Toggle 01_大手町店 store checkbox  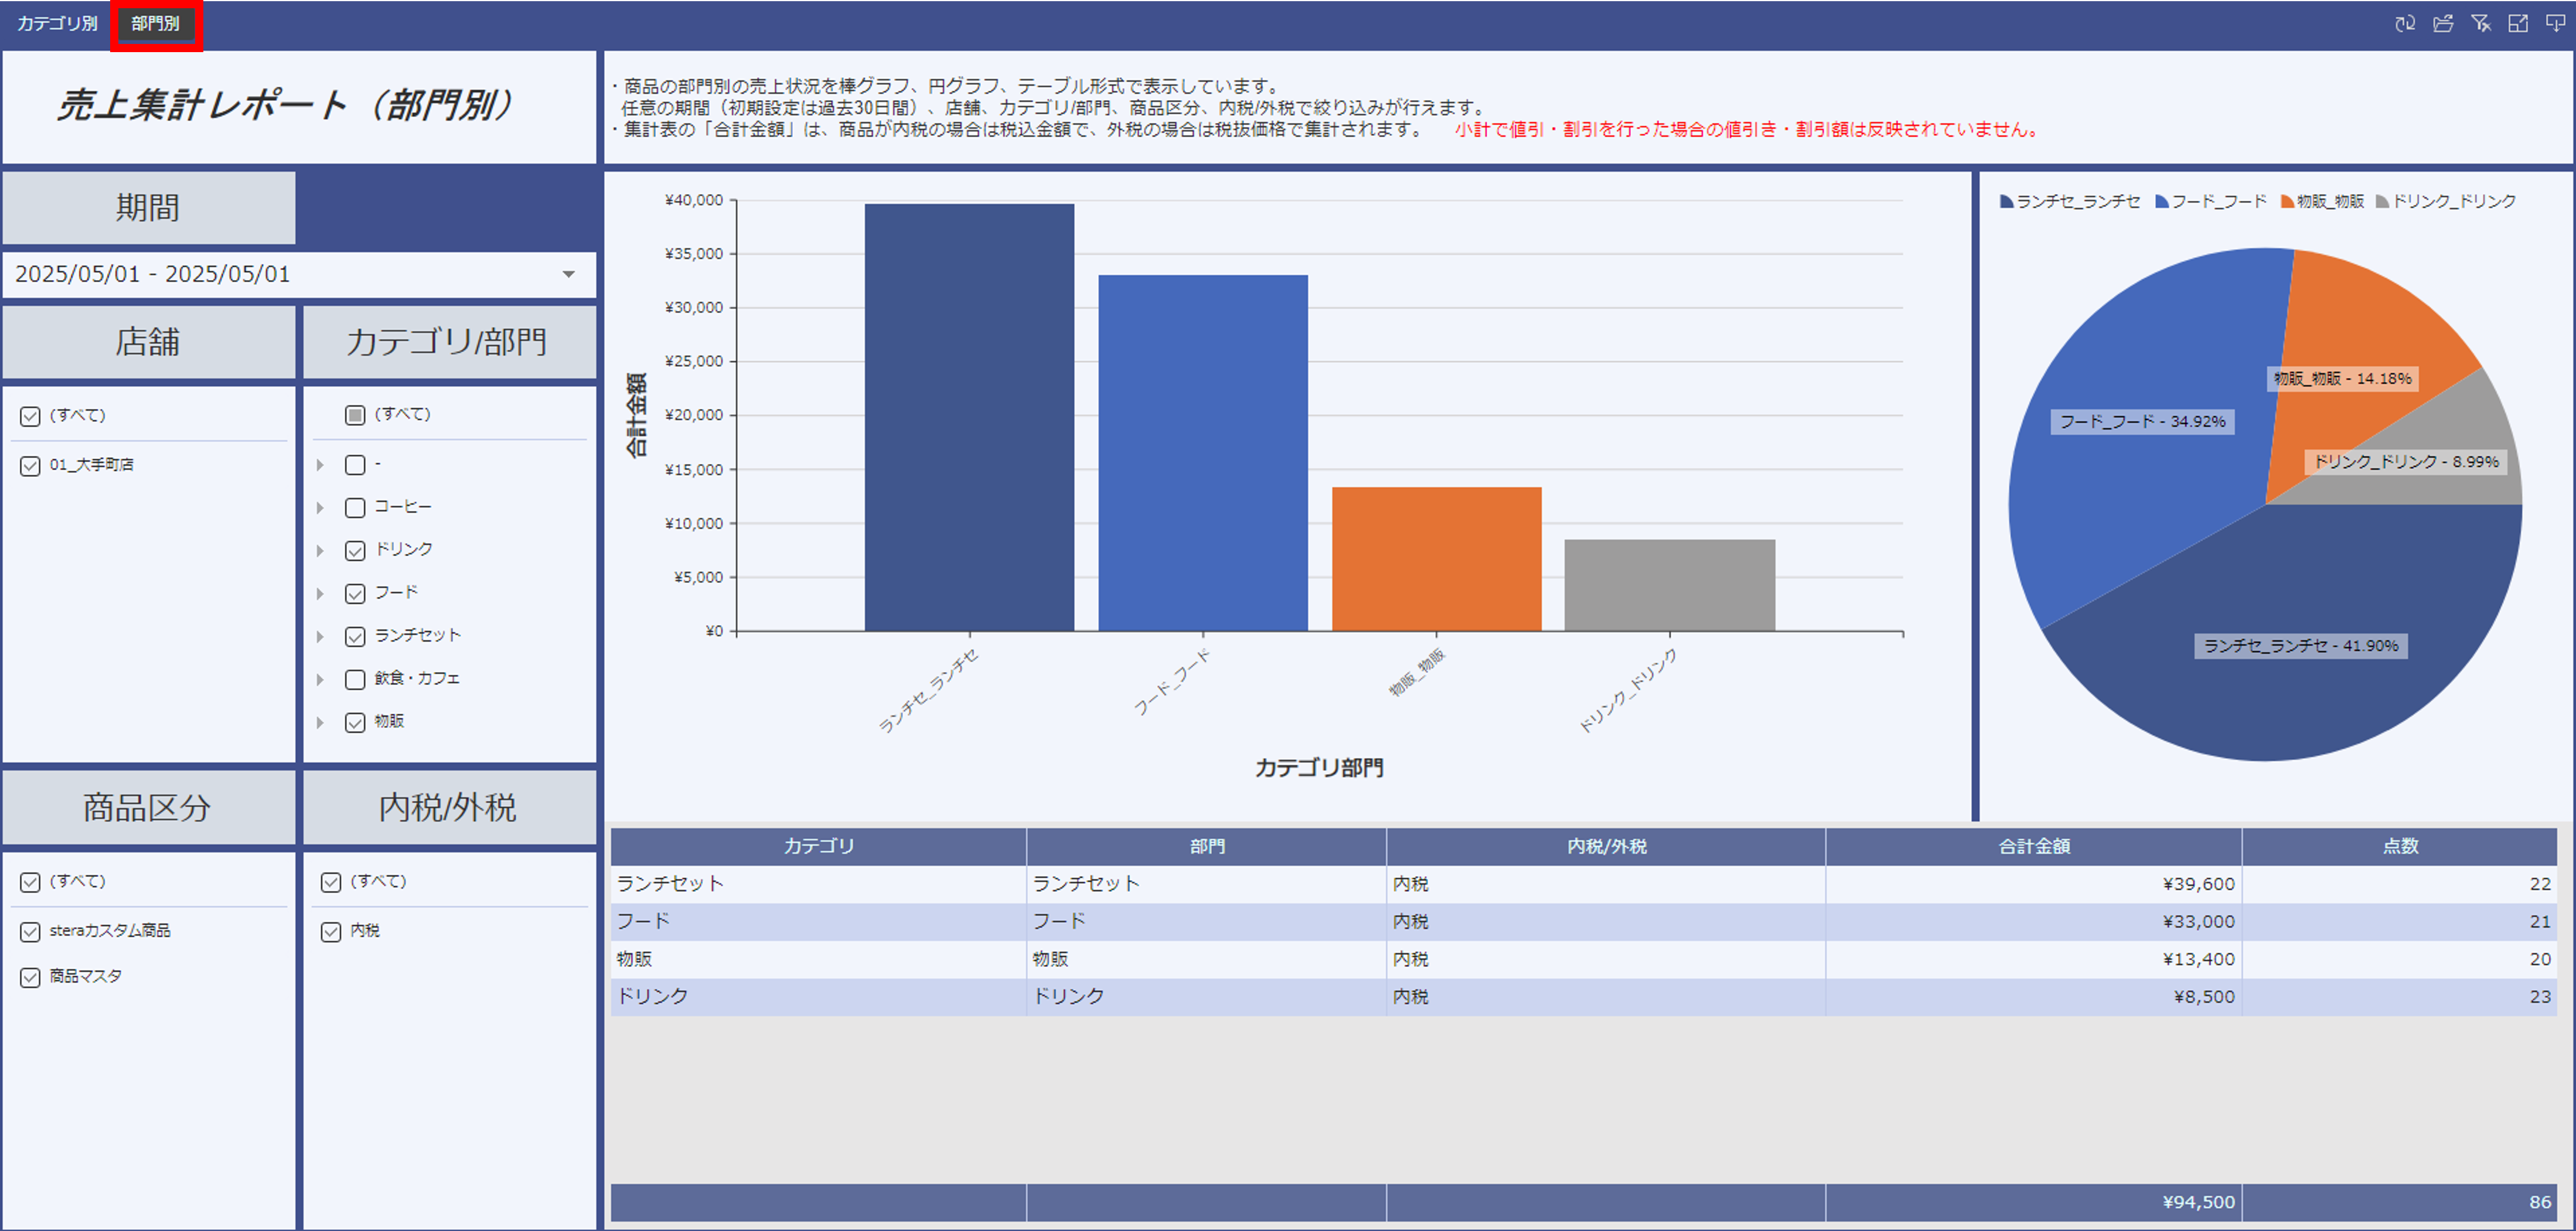tap(30, 466)
